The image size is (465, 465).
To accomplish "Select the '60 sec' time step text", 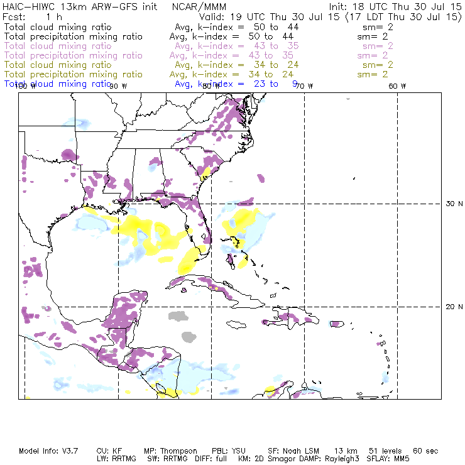I will pos(425,451).
